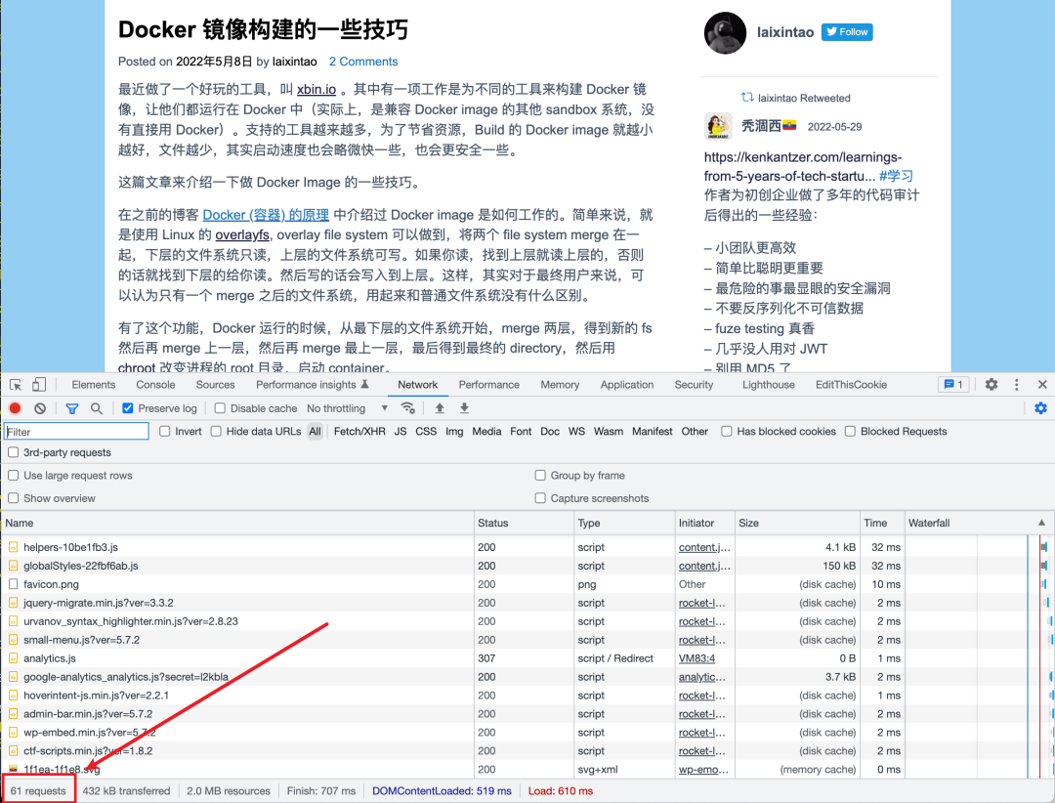The height and width of the screenshot is (803, 1055).
Task: Focus the network Filter input field
Action: [76, 432]
